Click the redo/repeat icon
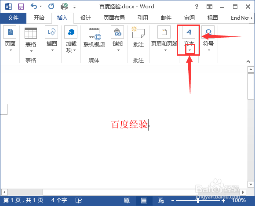The image size is (255, 206). 51,7
